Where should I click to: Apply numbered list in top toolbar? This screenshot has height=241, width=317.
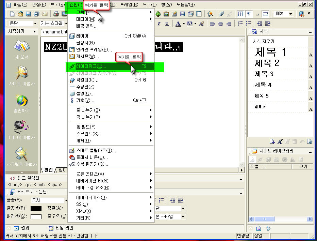coord(240,24)
